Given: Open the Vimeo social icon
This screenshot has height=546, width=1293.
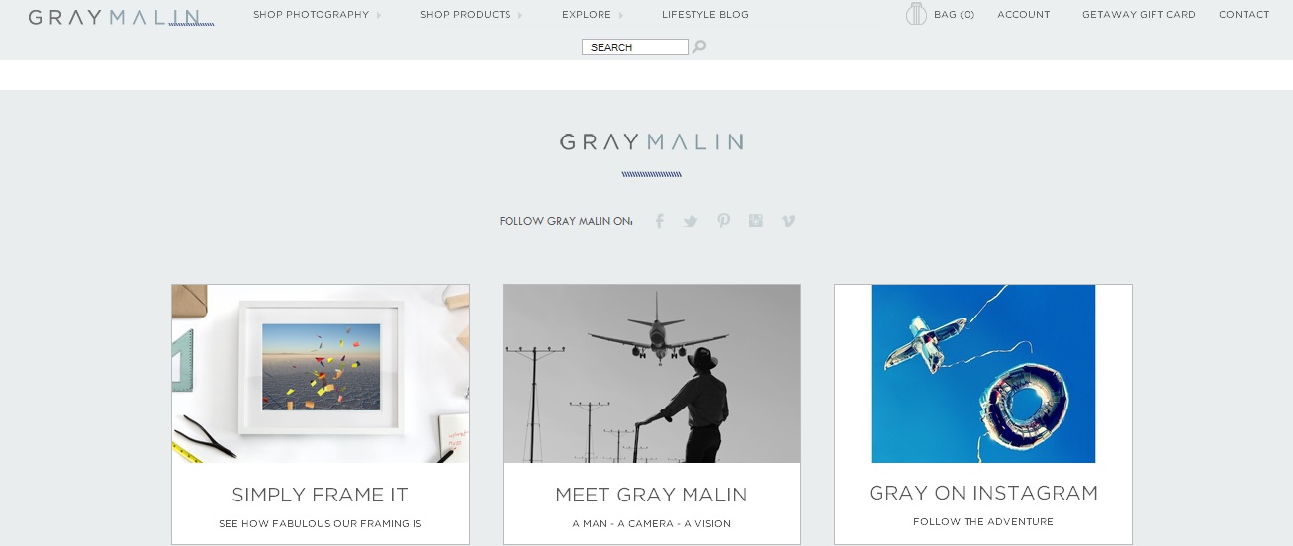Looking at the screenshot, I should tap(788, 221).
